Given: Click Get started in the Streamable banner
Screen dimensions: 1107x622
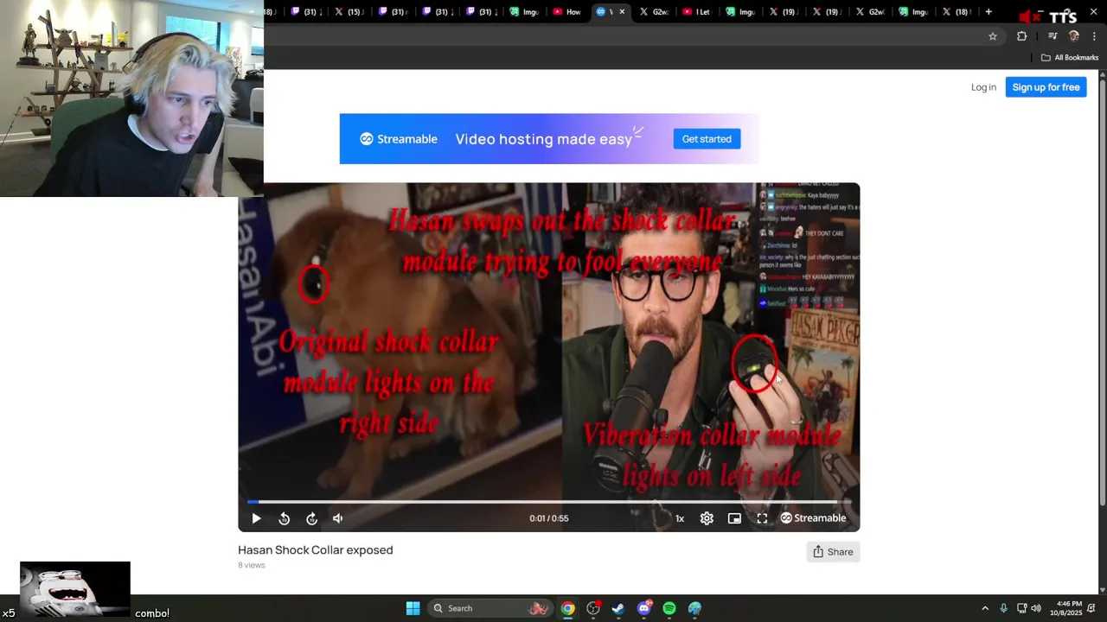Looking at the screenshot, I should 707,139.
